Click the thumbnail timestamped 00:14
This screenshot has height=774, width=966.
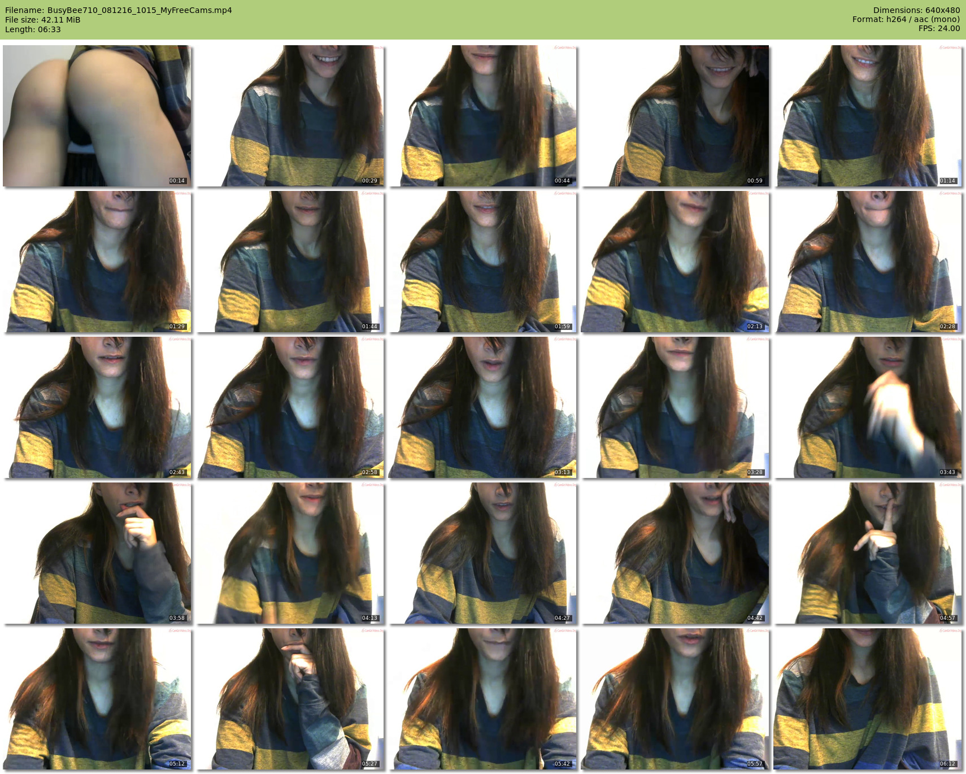click(x=97, y=116)
